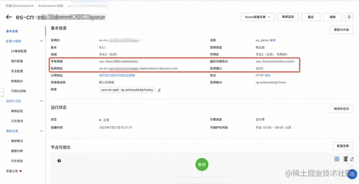Image resolution: width=359 pixels, height=184 pixels.
Task: Click the 华北2（北京） 可用区K zone value
Action: click(x=271, y=54)
